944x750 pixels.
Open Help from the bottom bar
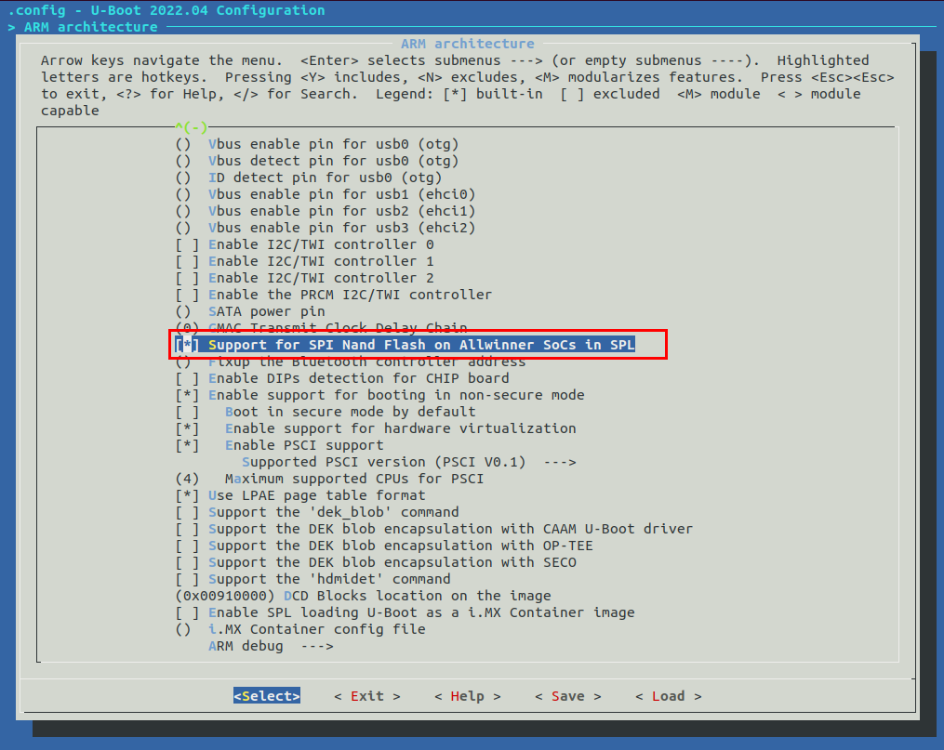click(x=468, y=696)
